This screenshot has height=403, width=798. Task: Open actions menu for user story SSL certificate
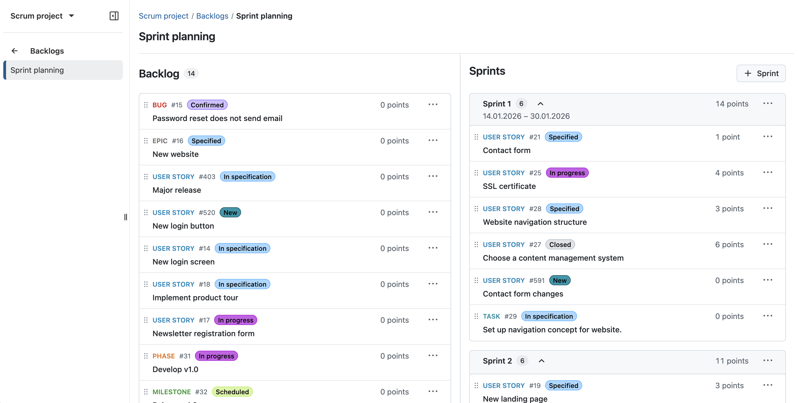pyautogui.click(x=768, y=172)
